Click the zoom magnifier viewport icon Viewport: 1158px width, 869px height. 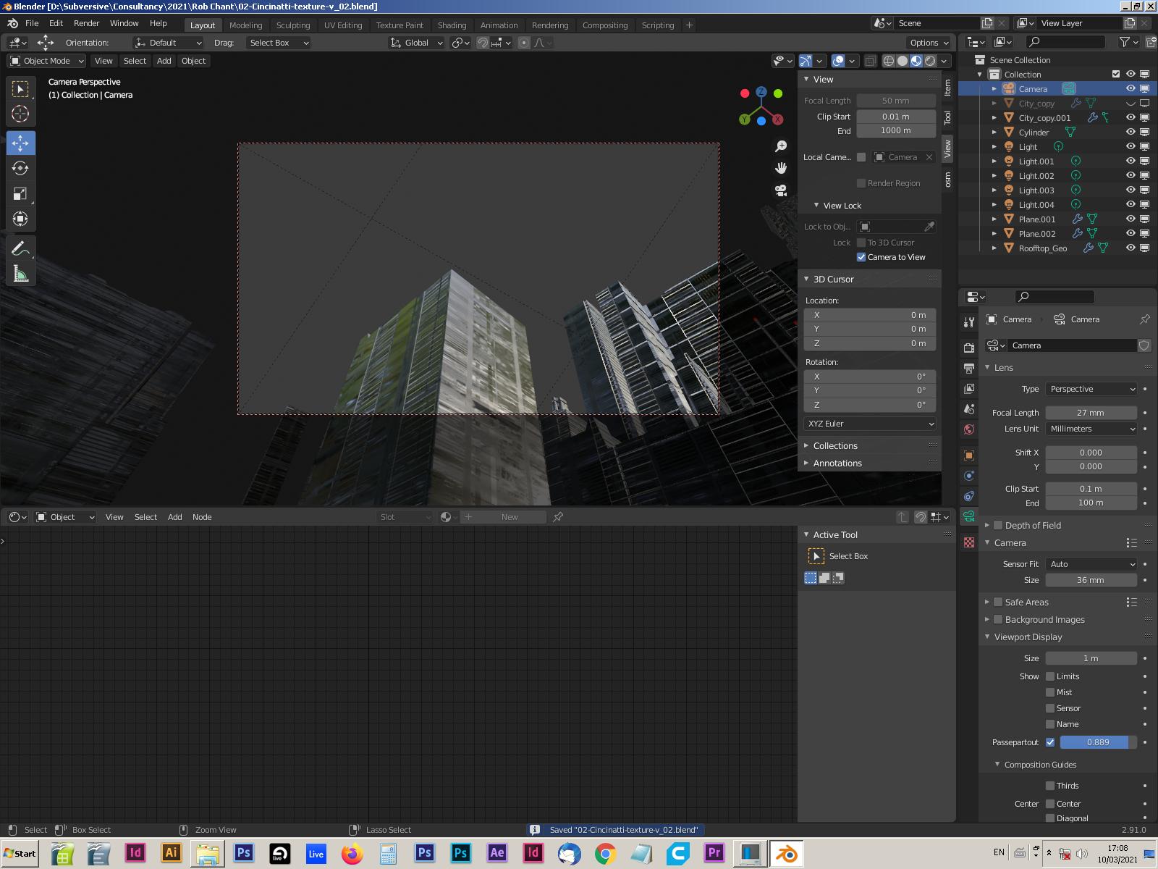pos(781,146)
